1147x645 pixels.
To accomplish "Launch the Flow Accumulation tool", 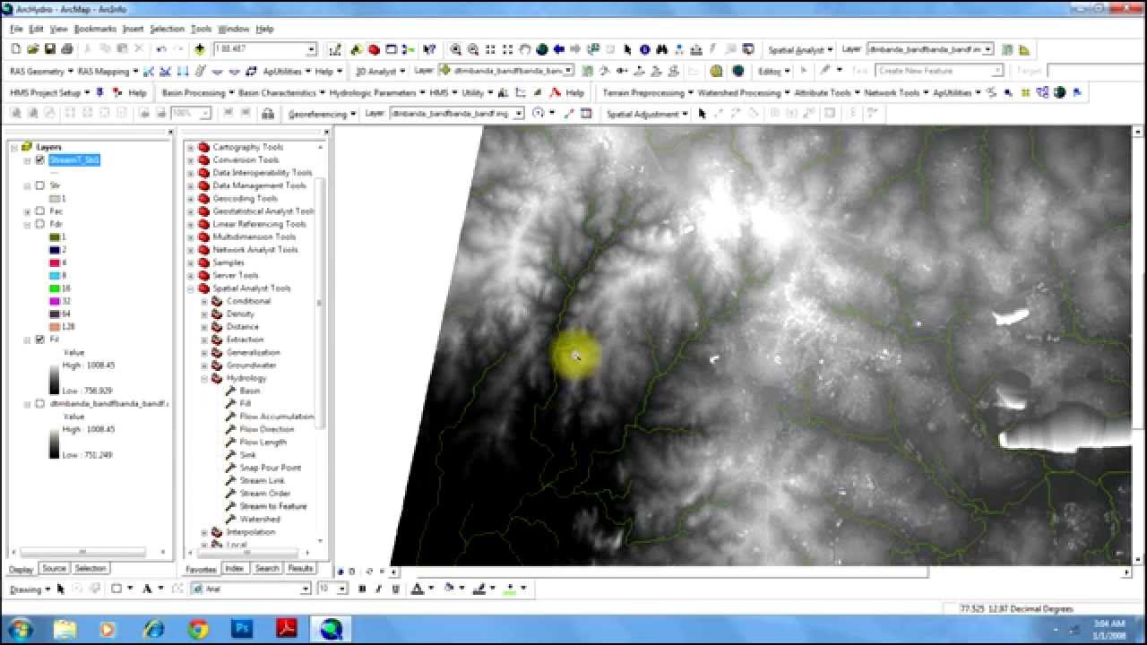I will (276, 417).
